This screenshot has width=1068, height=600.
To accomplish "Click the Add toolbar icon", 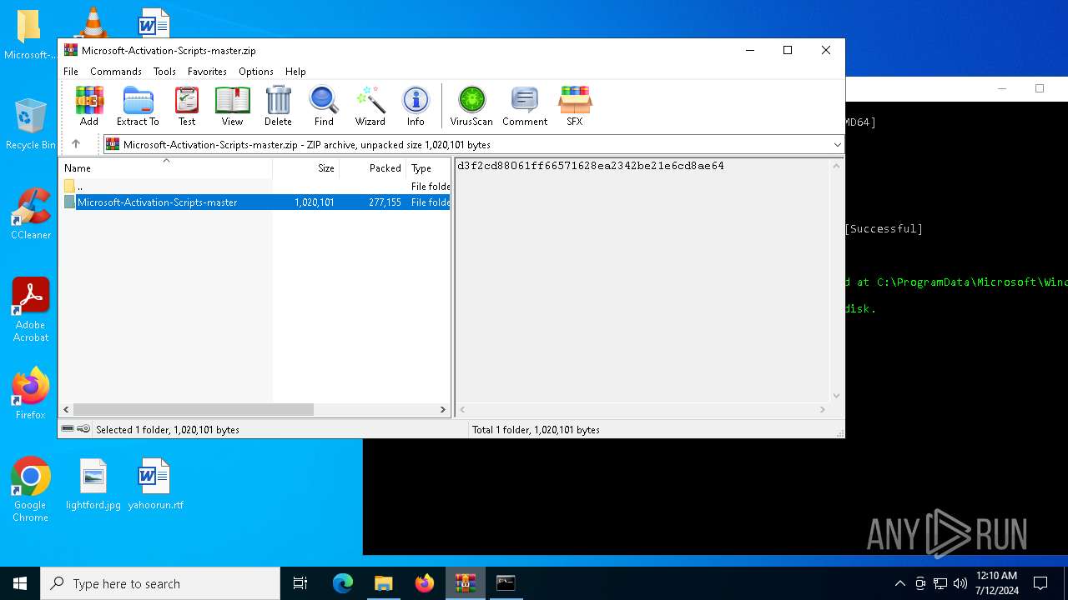I will pyautogui.click(x=89, y=106).
